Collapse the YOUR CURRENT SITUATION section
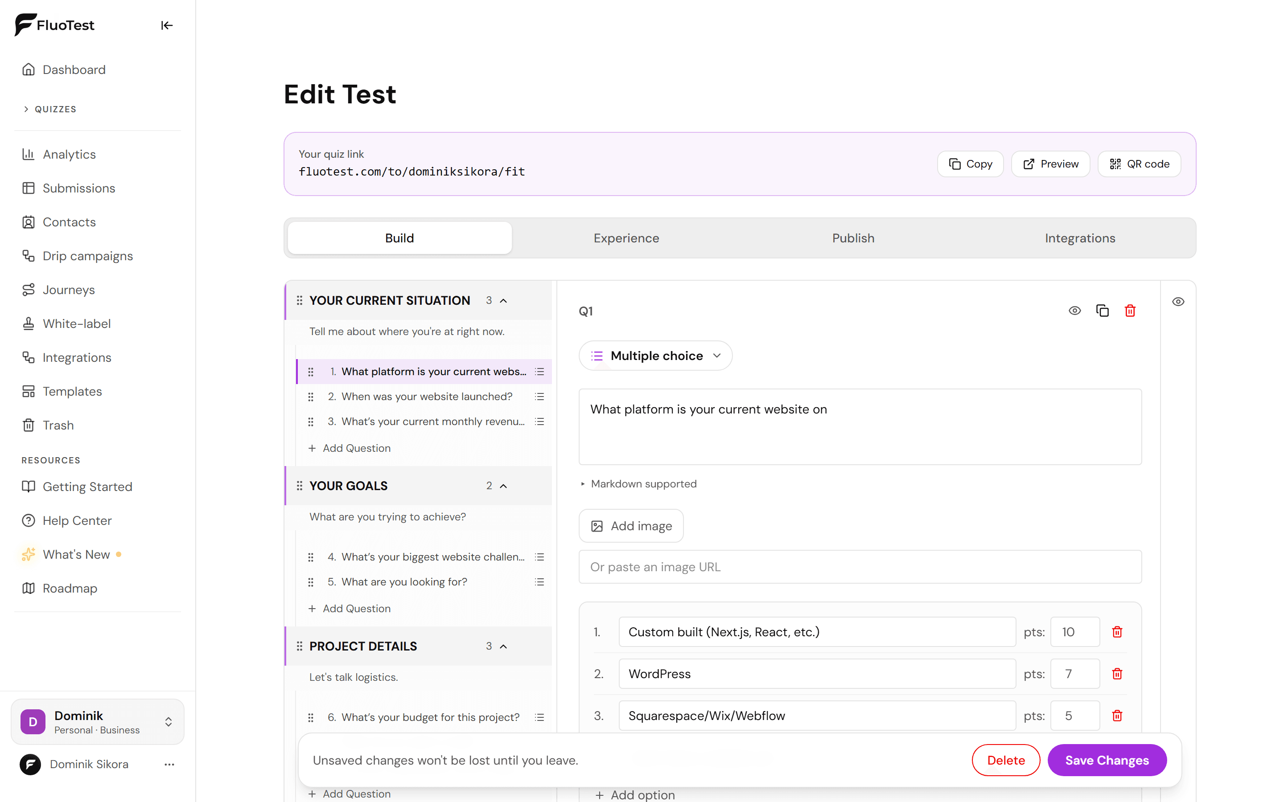This screenshot has width=1284, height=802. 503,301
